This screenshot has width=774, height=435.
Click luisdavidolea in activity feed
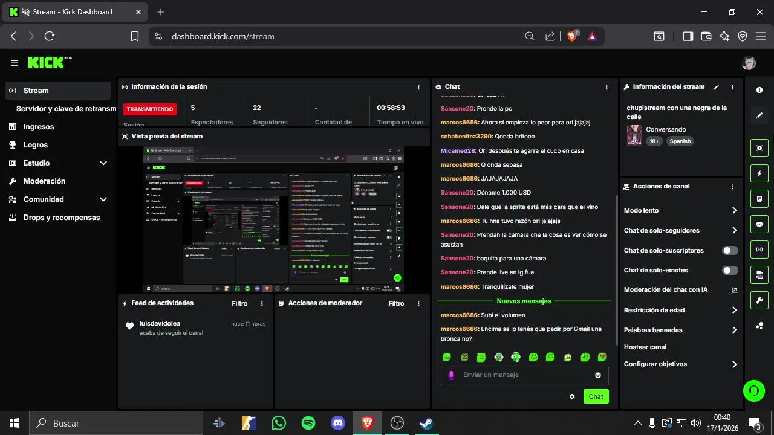coord(160,324)
